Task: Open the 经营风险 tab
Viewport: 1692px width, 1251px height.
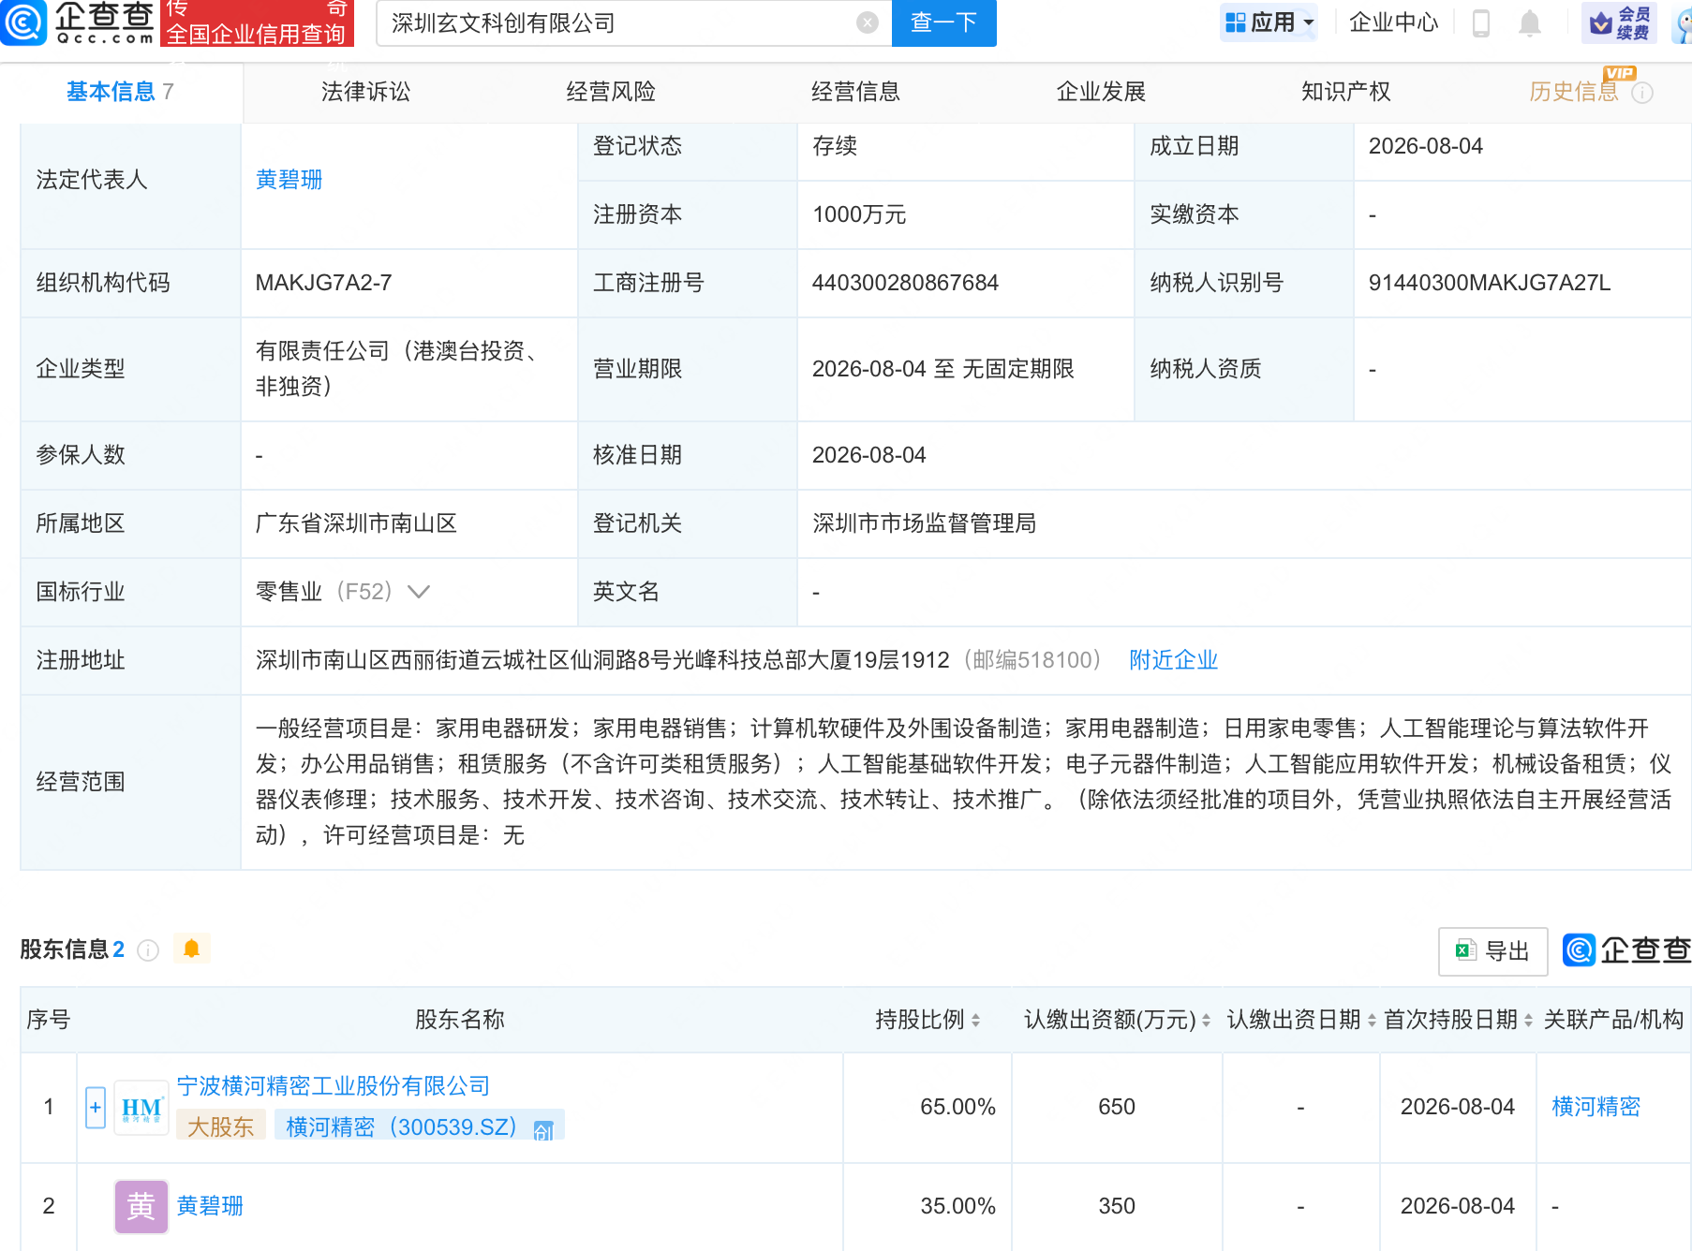Action: coord(611,92)
